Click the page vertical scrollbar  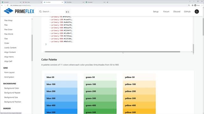(x=203, y=27)
